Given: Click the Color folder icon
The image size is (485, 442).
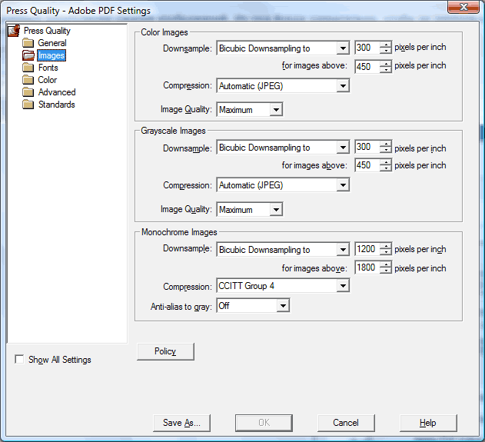Looking at the screenshot, I should tap(28, 80).
